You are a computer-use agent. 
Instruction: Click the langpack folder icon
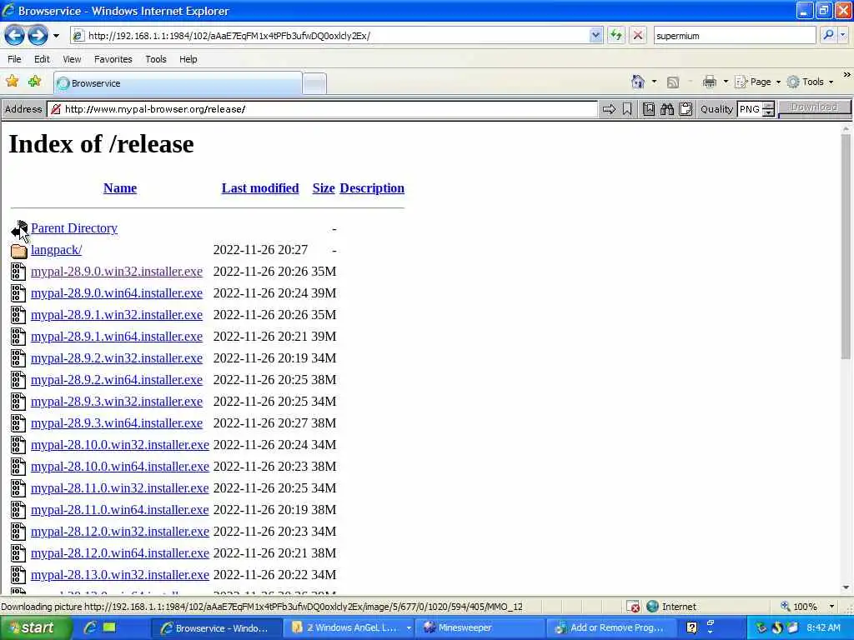click(x=19, y=250)
